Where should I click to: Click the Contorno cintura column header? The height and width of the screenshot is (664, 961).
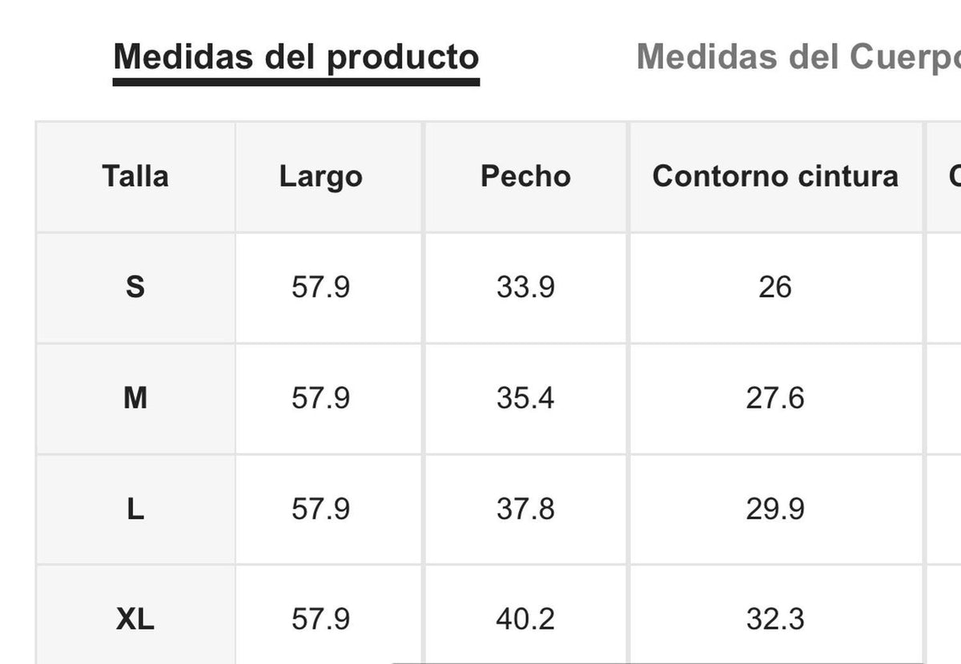tap(775, 176)
